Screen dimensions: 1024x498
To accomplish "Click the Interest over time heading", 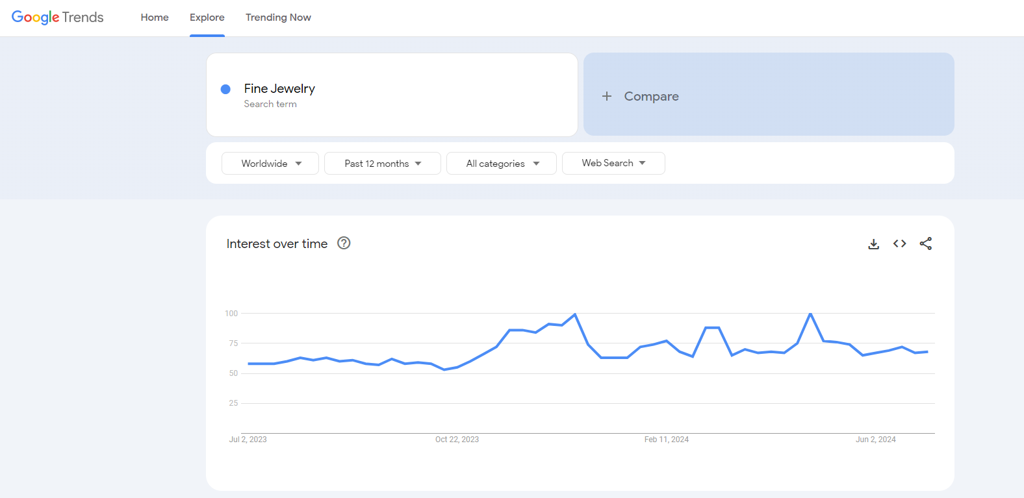I will 277,243.
